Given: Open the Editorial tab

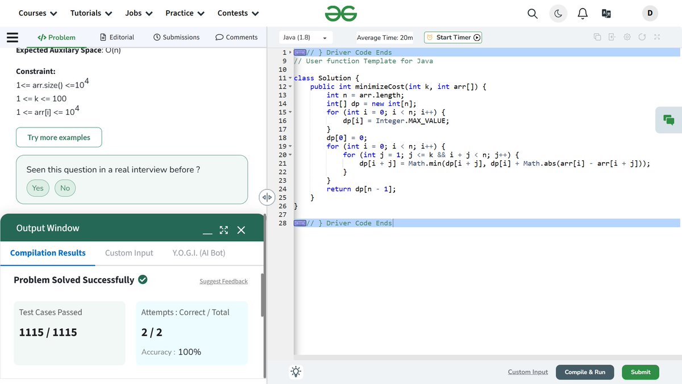Looking at the screenshot, I should [x=117, y=38].
